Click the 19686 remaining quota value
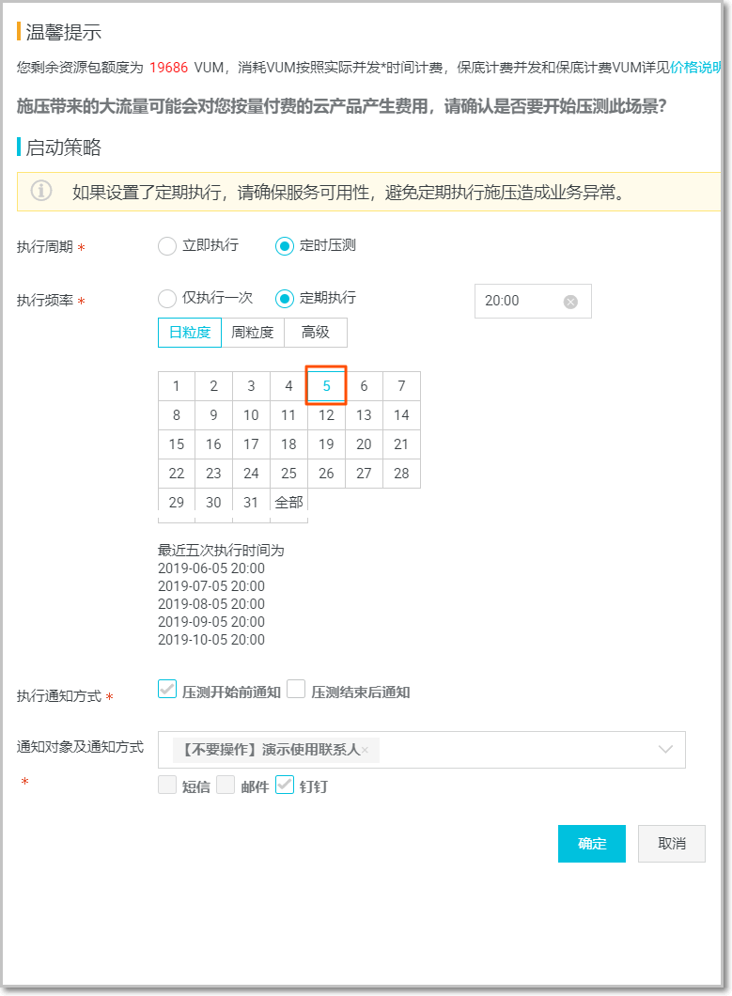732x996 pixels. pyautogui.click(x=169, y=68)
